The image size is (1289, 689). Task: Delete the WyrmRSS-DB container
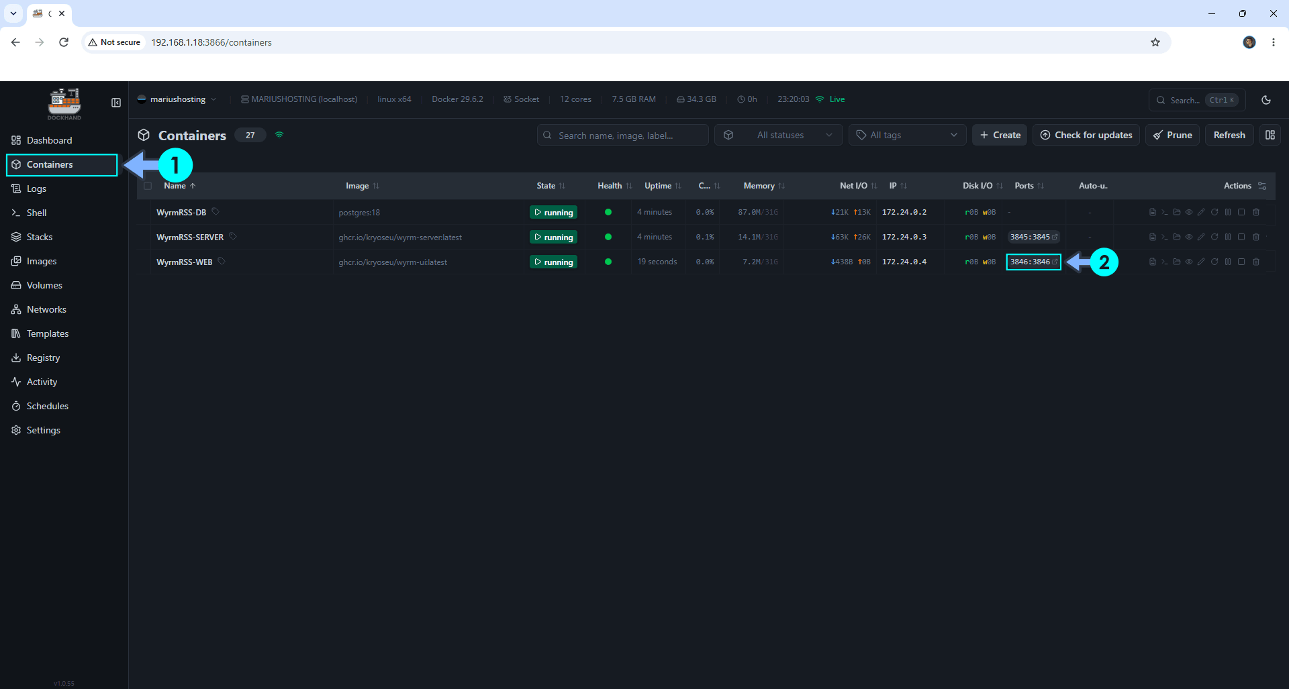coord(1256,212)
